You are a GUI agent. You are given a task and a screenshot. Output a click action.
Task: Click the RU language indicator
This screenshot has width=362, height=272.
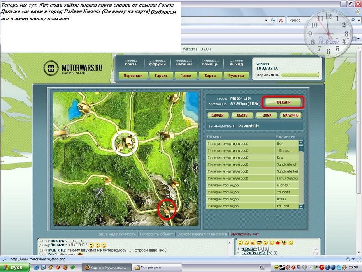coord(262,267)
